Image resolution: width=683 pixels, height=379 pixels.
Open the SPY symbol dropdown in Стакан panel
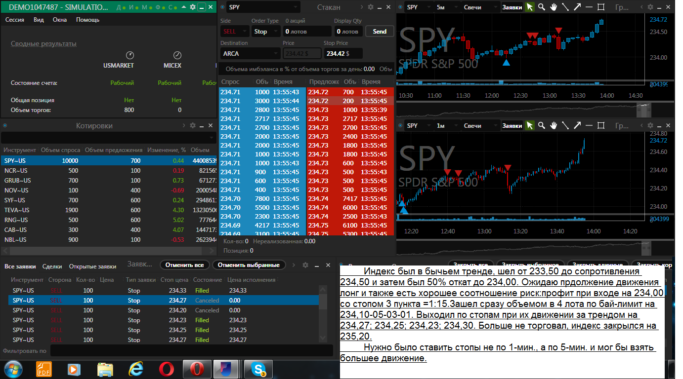click(x=263, y=7)
